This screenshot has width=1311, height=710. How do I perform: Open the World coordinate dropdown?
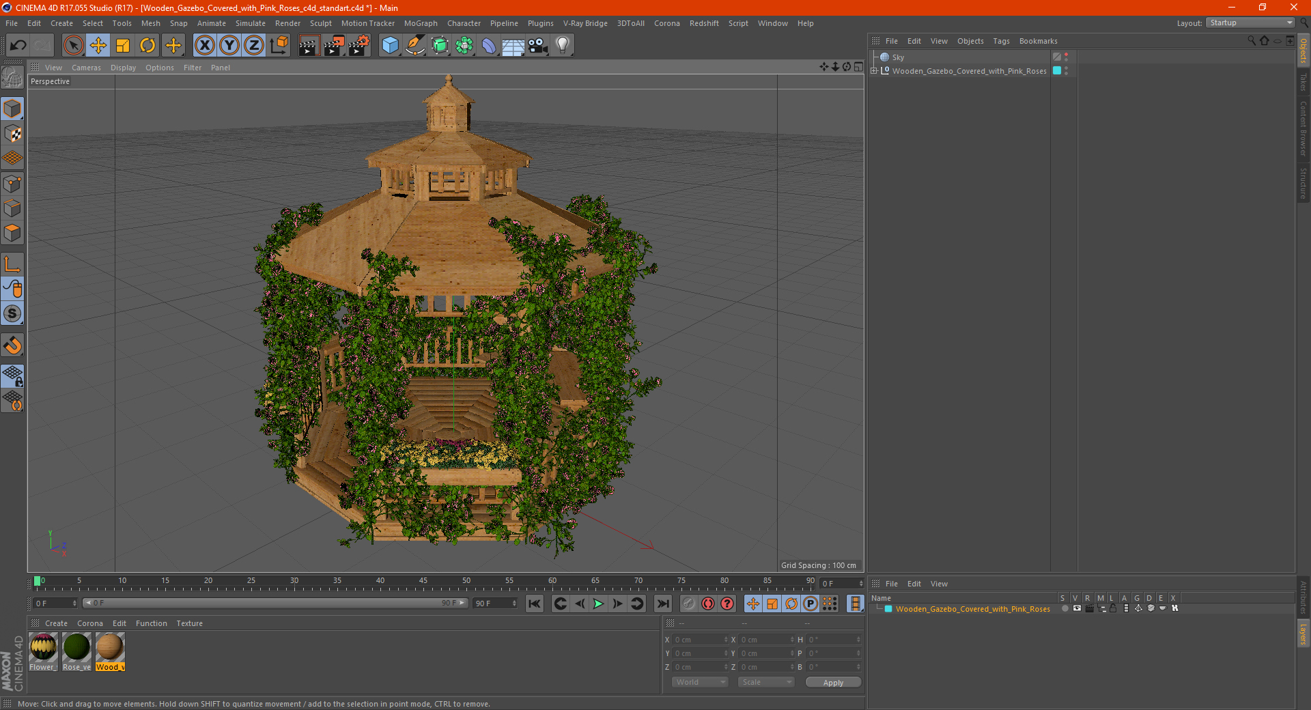tap(700, 682)
